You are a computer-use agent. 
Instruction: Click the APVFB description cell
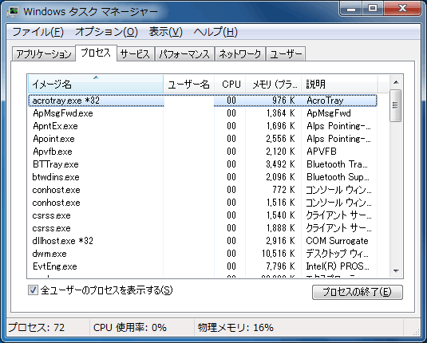tap(322, 152)
